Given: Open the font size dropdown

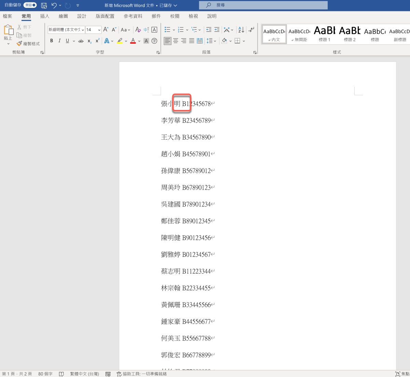Looking at the screenshot, I should (99, 30).
